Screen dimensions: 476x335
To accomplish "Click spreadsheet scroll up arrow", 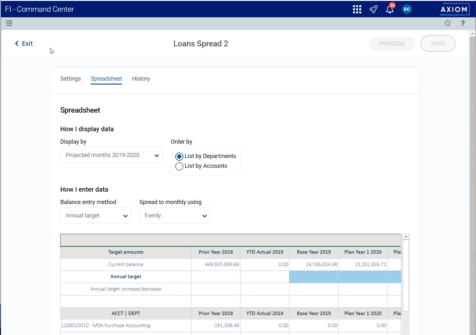I will [406, 237].
